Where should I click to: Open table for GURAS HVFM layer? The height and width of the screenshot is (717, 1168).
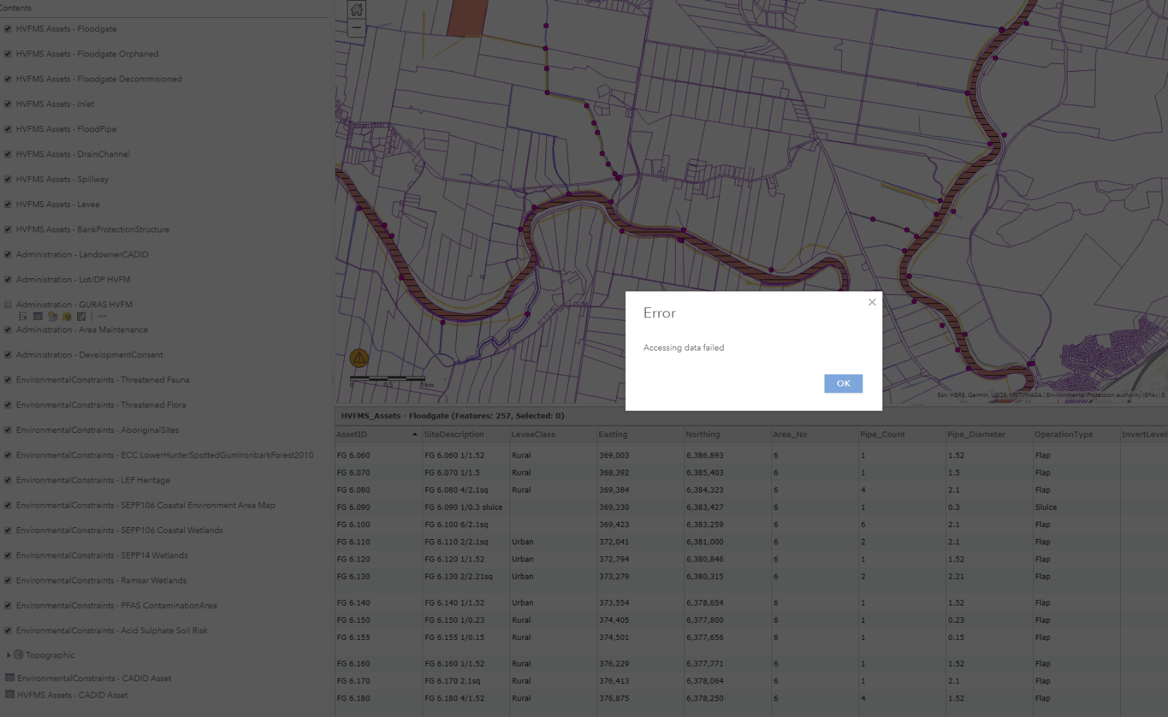pyautogui.click(x=38, y=317)
